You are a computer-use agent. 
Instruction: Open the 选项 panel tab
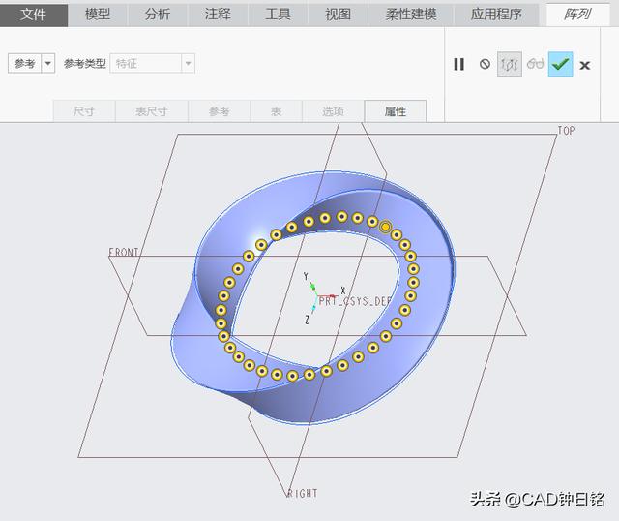click(333, 111)
